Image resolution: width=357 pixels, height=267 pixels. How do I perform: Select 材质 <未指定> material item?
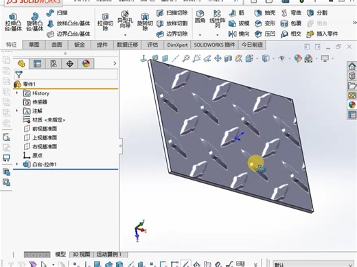(44, 119)
